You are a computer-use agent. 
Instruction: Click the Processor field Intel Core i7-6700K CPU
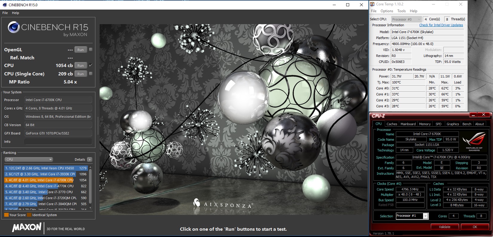click(58, 100)
